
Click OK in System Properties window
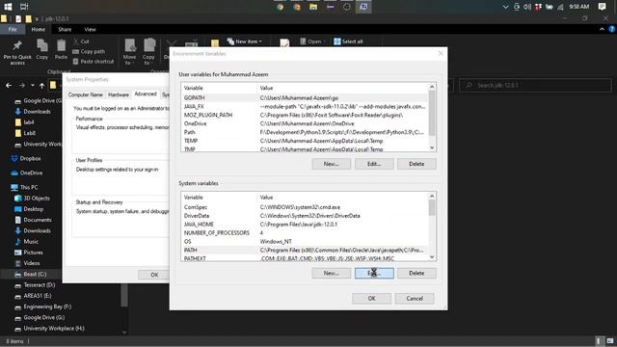pos(154,275)
